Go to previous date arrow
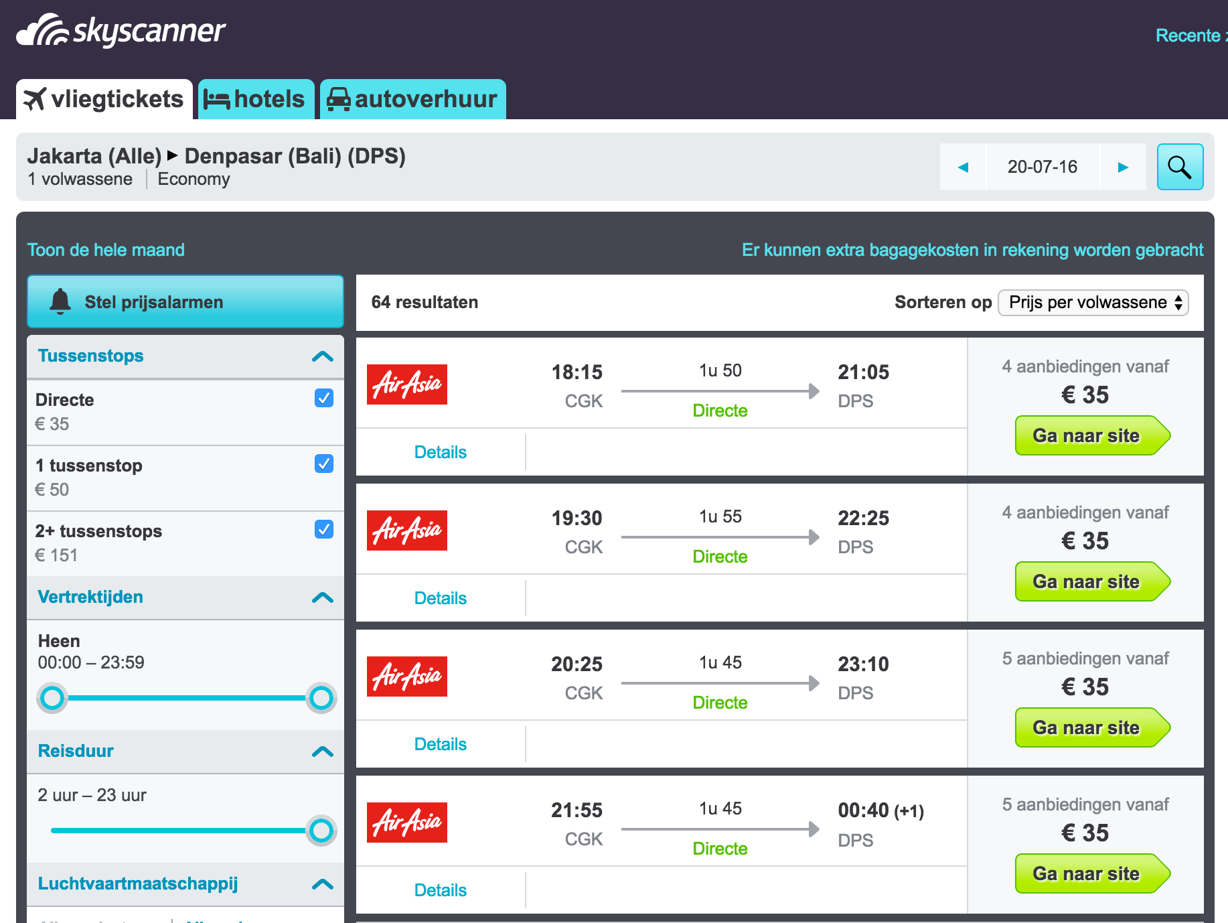 point(963,167)
